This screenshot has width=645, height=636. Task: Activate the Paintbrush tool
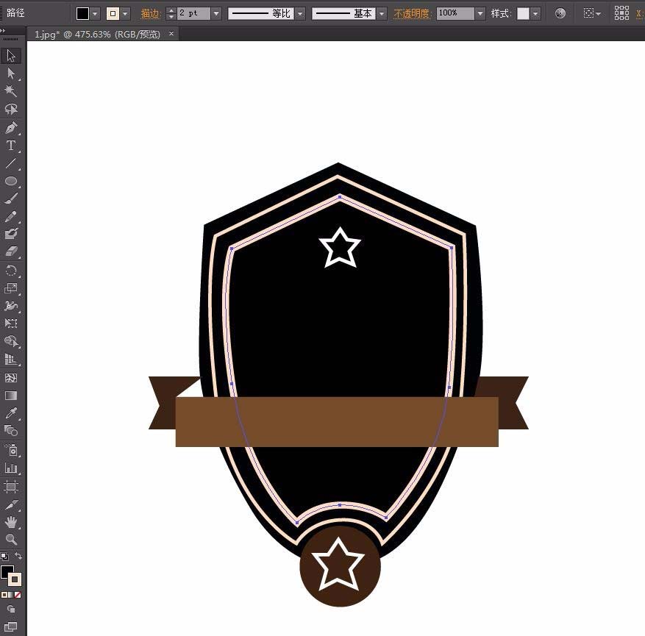(x=11, y=199)
